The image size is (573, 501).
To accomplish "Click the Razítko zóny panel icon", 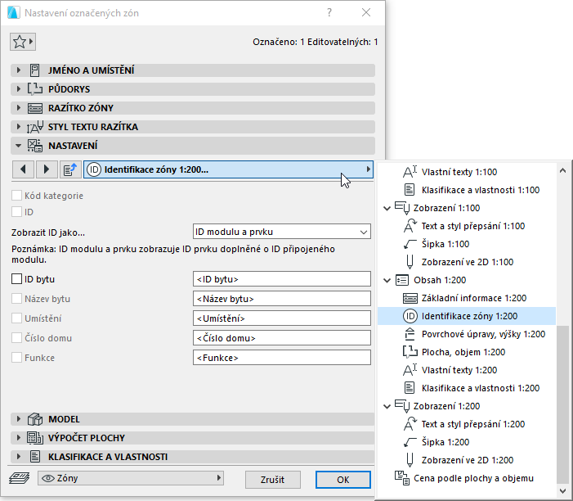I will tap(34, 108).
